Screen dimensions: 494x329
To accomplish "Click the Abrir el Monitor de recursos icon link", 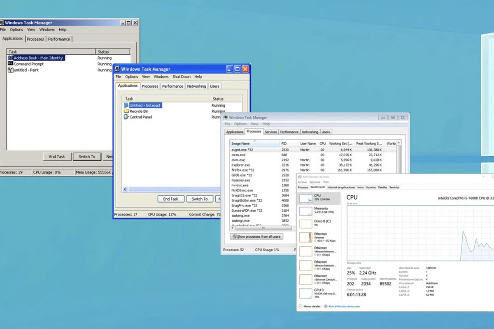I will tap(326, 306).
